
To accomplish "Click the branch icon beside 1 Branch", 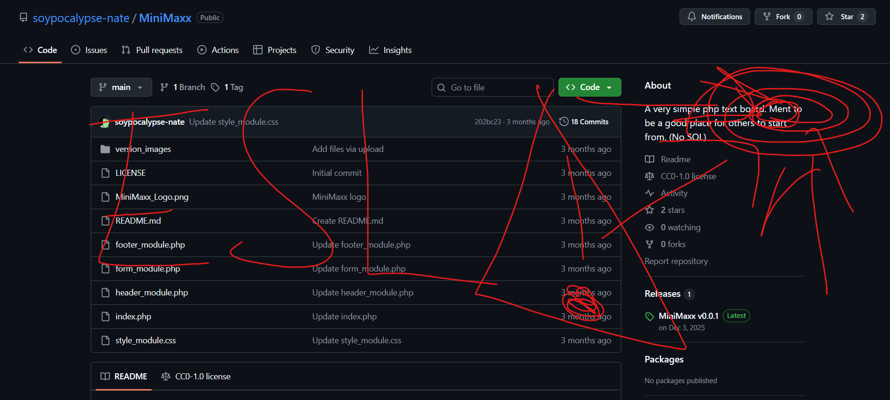I will tap(164, 87).
